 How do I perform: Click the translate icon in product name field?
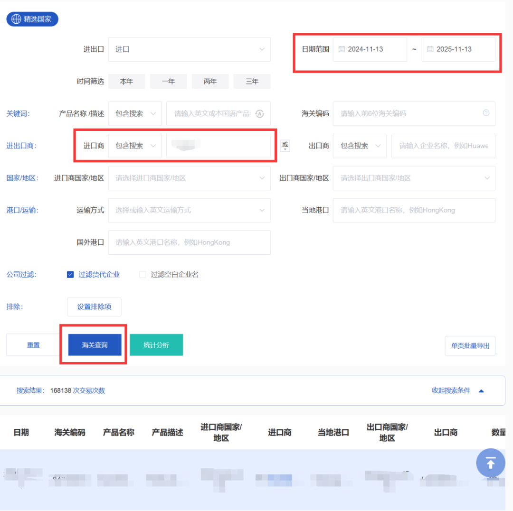pyautogui.click(x=259, y=114)
